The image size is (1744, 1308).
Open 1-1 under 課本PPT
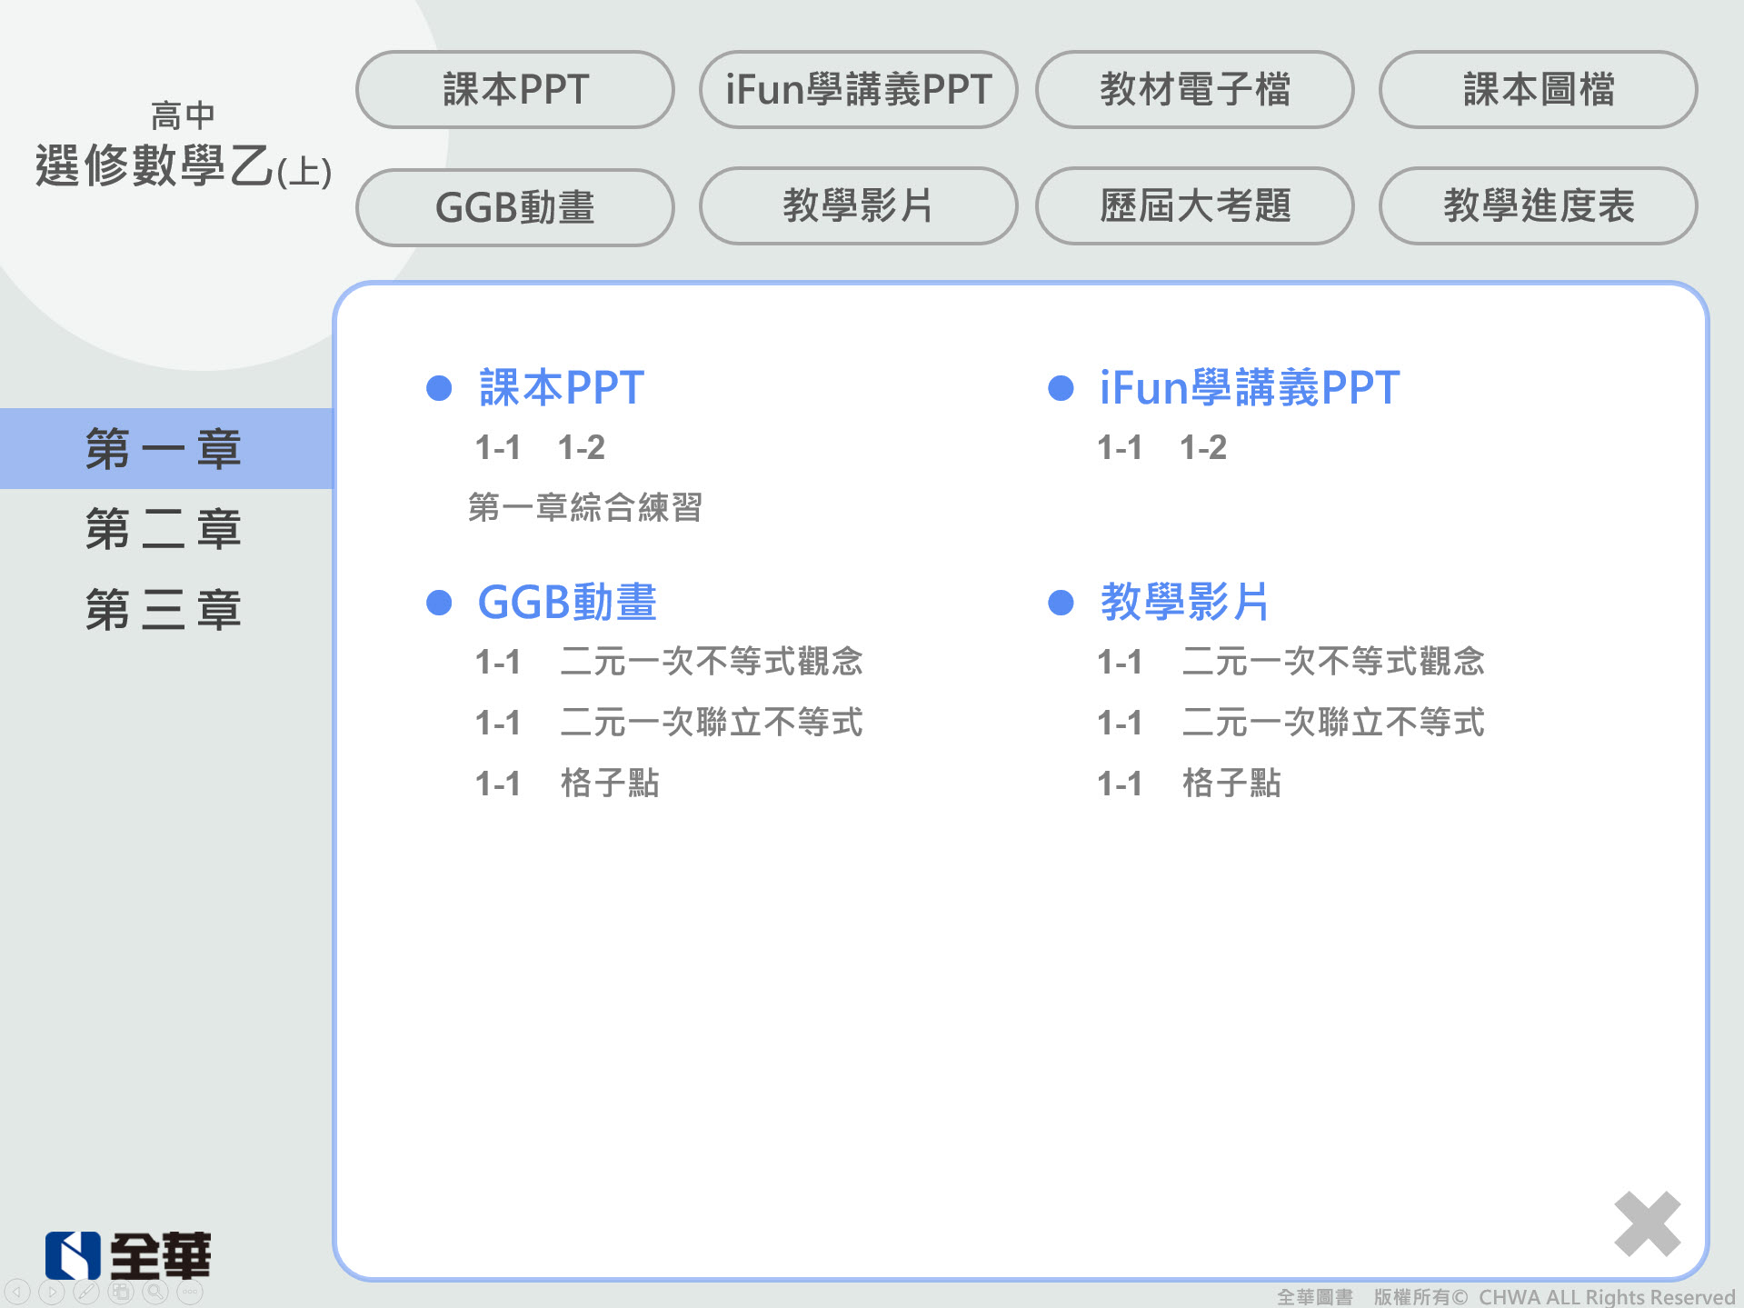(x=498, y=447)
